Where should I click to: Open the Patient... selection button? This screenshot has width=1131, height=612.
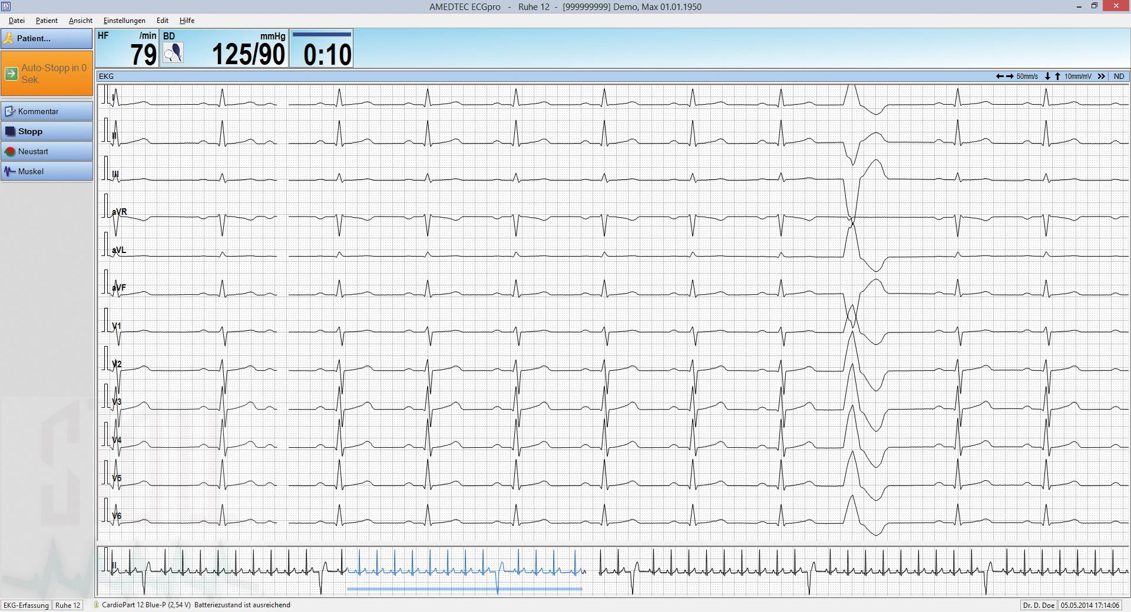[47, 38]
